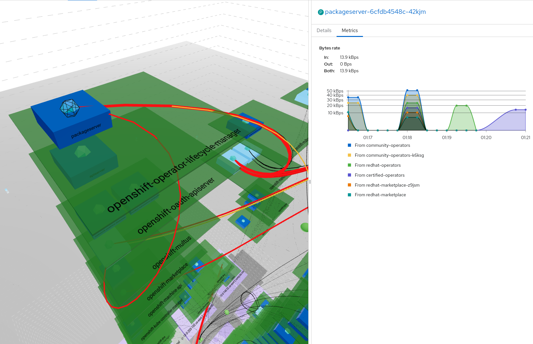
Task: Open the packageserver-6cfdb4548c-42kjm pod link
Action: tap(375, 12)
